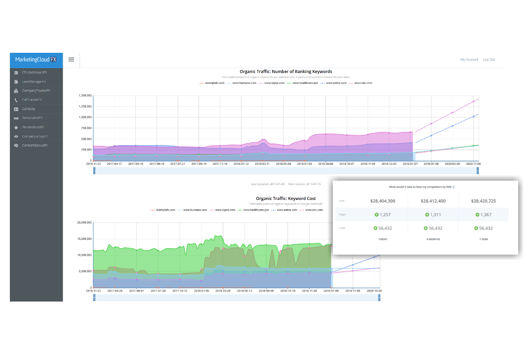Toggle www.healthcare.gov in Ranking Keywords legend
Viewport: 528px width, 343px height.
pyautogui.click(x=303, y=83)
